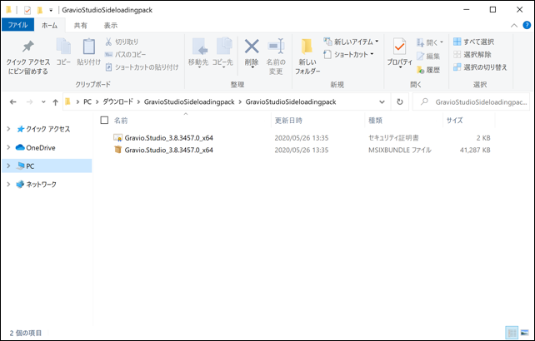535x341 pixels.
Task: Click PC in the address breadcrumb
Action: click(x=87, y=101)
